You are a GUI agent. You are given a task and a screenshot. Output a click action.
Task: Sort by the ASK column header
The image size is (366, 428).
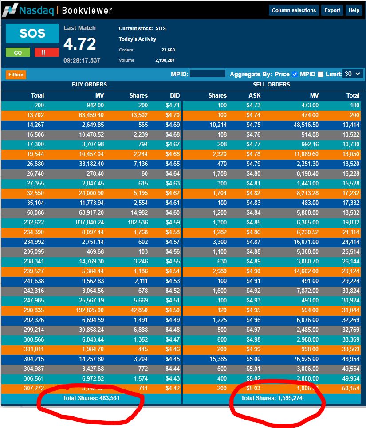click(x=254, y=95)
